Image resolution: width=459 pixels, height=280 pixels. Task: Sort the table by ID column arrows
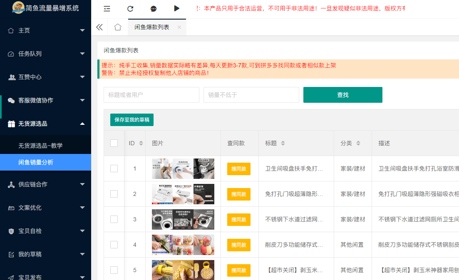click(x=141, y=143)
